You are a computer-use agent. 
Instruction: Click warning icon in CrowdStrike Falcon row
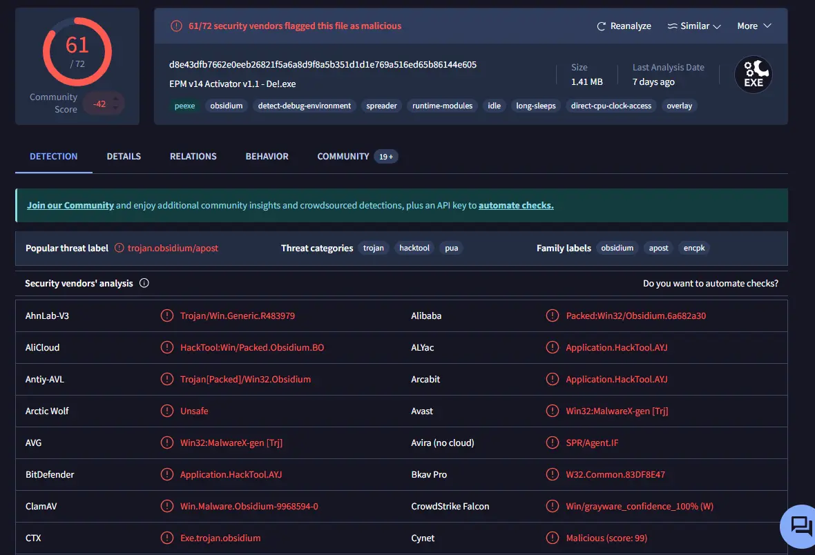(552, 506)
